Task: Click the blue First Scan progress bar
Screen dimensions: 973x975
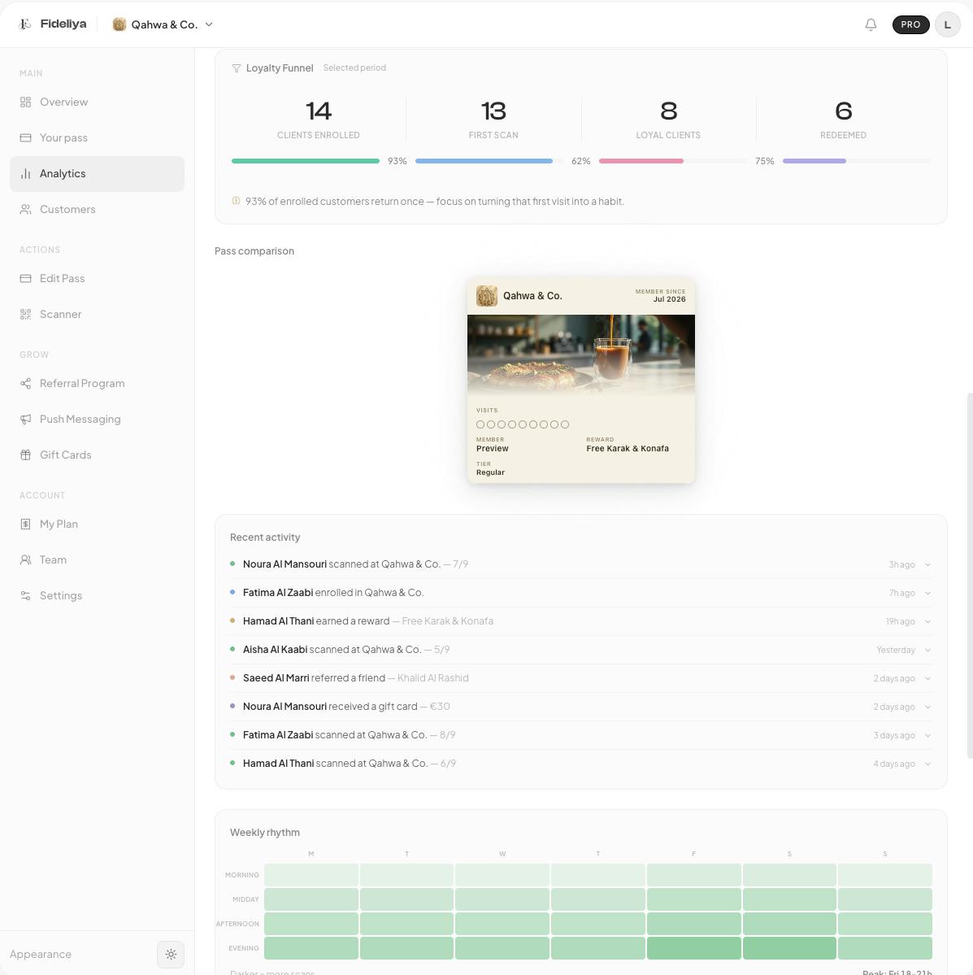Action: (x=484, y=161)
